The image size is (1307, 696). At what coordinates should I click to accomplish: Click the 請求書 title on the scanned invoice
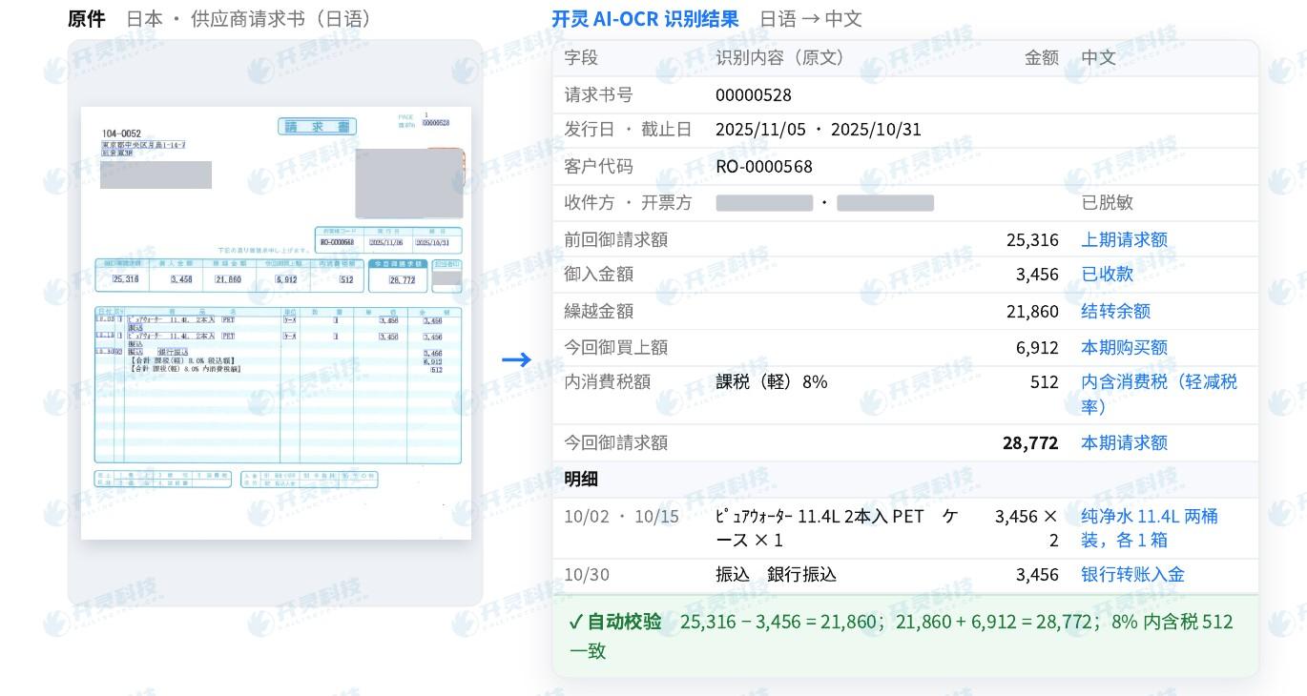click(317, 127)
